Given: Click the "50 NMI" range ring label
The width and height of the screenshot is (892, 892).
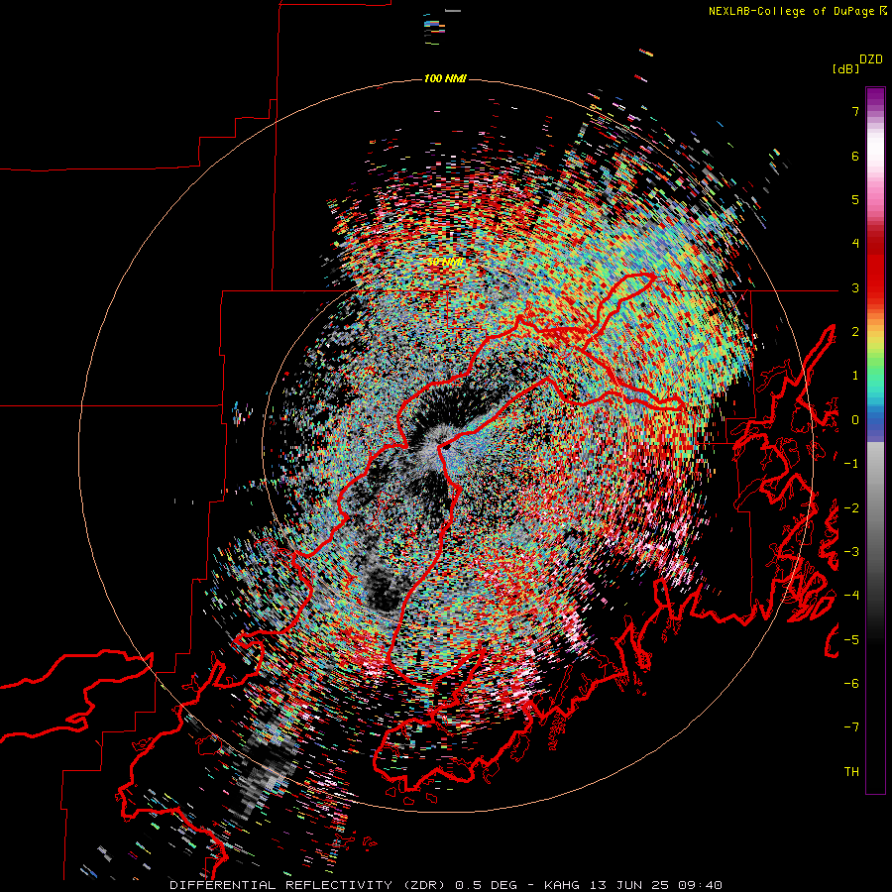Looking at the screenshot, I should point(445,262).
